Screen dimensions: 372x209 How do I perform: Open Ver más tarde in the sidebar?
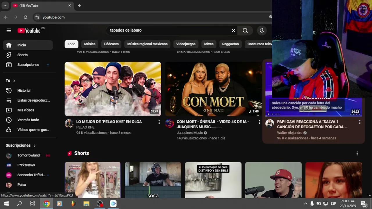point(28,120)
